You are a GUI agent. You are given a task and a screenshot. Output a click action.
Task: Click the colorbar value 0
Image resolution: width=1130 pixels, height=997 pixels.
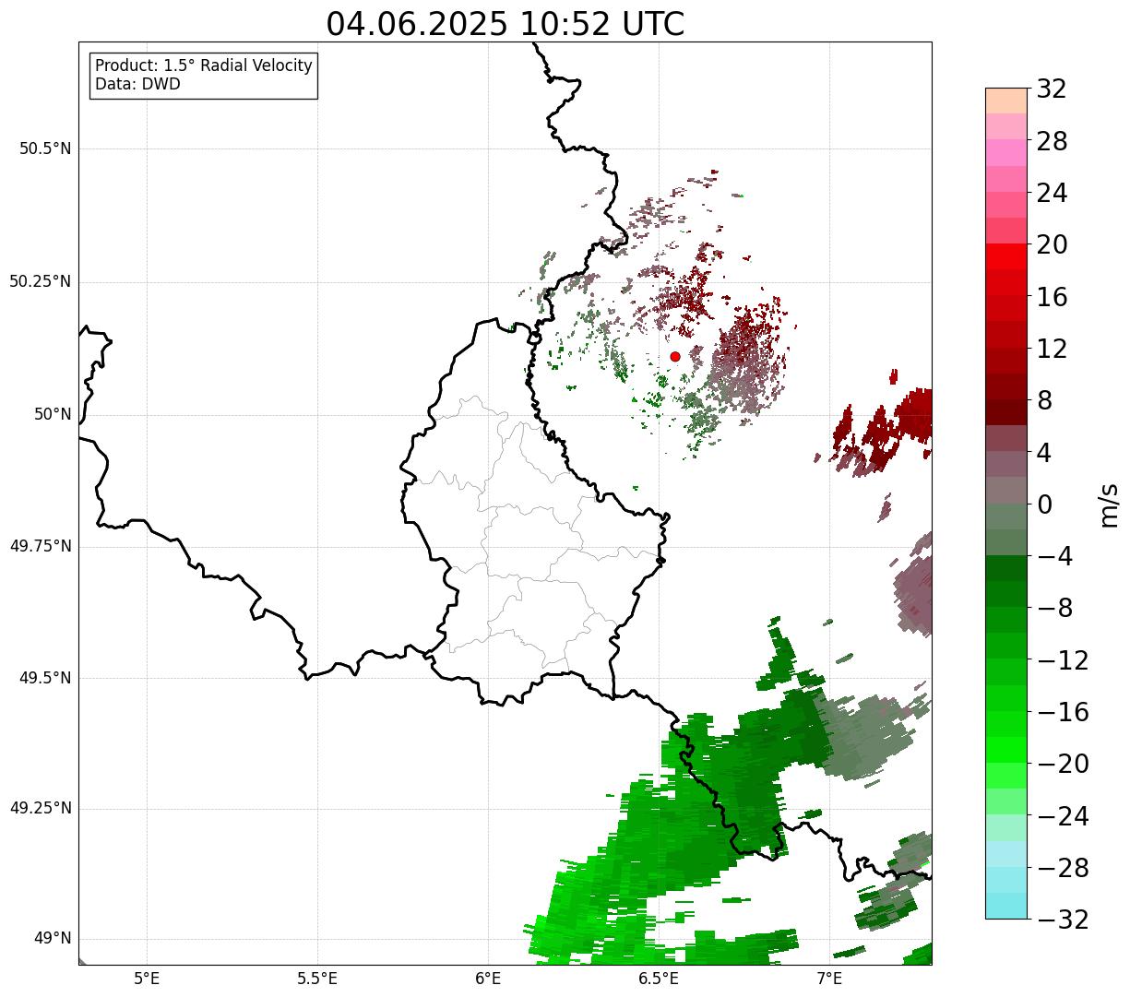click(1044, 504)
